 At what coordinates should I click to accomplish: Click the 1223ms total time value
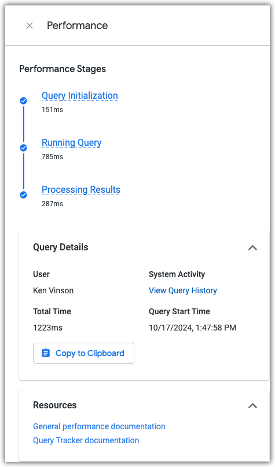(47, 328)
